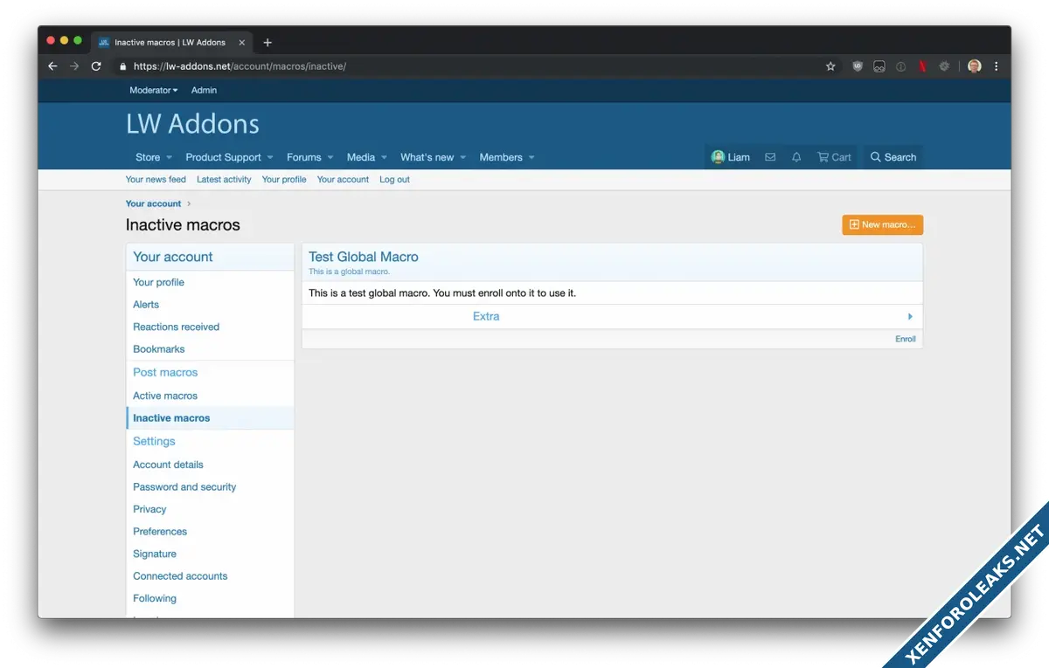
Task: Open the alerts bell icon
Action: (795, 157)
